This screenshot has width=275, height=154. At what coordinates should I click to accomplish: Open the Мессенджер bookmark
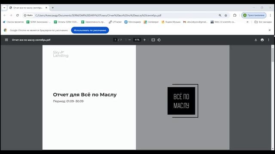click(x=133, y=22)
